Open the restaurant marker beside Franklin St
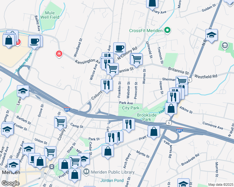The height and width of the screenshot is (187, 234). click(107, 85)
